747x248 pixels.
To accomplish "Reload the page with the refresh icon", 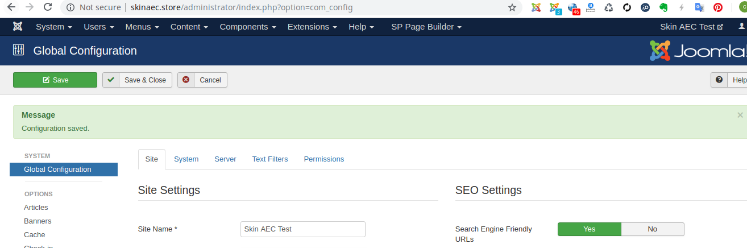I will pyautogui.click(x=48, y=7).
